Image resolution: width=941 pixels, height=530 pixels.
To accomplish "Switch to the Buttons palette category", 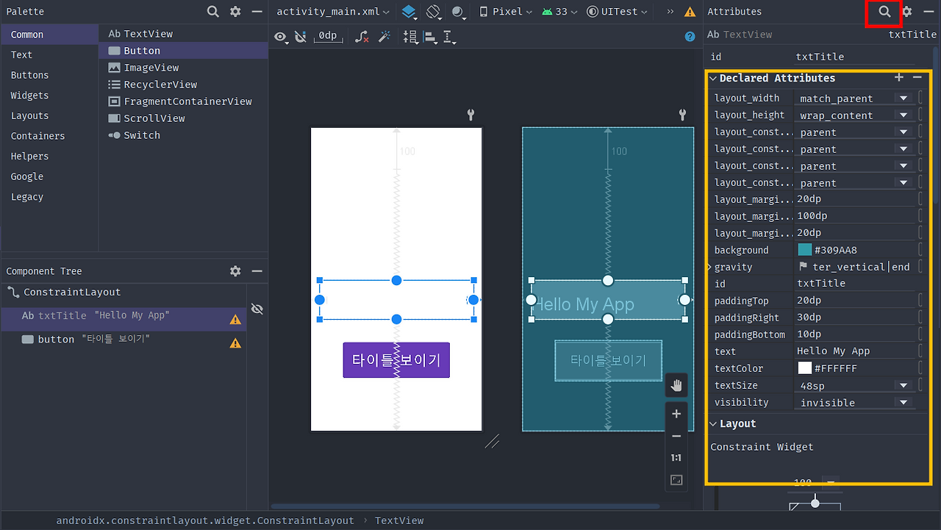I will [29, 74].
